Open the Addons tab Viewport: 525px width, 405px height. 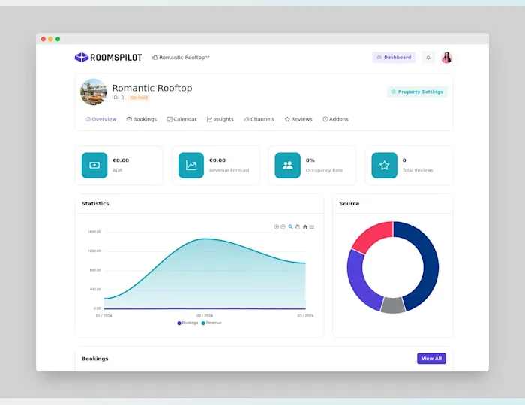coord(335,119)
